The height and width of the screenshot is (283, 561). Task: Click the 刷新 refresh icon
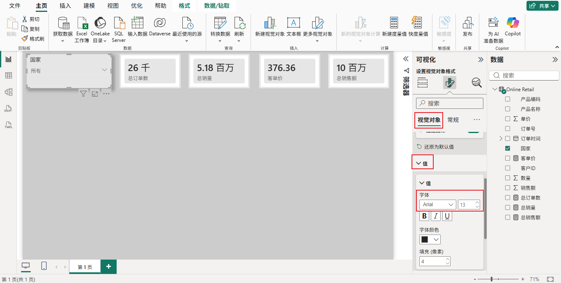pos(239,23)
